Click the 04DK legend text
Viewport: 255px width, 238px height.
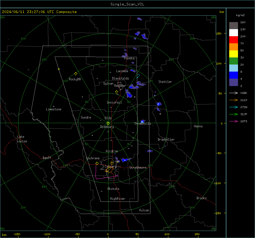tap(244, 93)
